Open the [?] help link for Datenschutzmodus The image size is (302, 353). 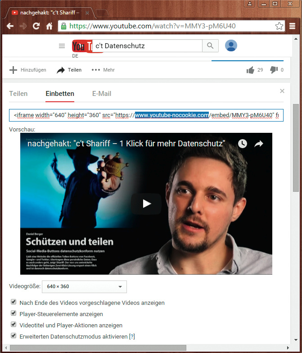(132, 337)
